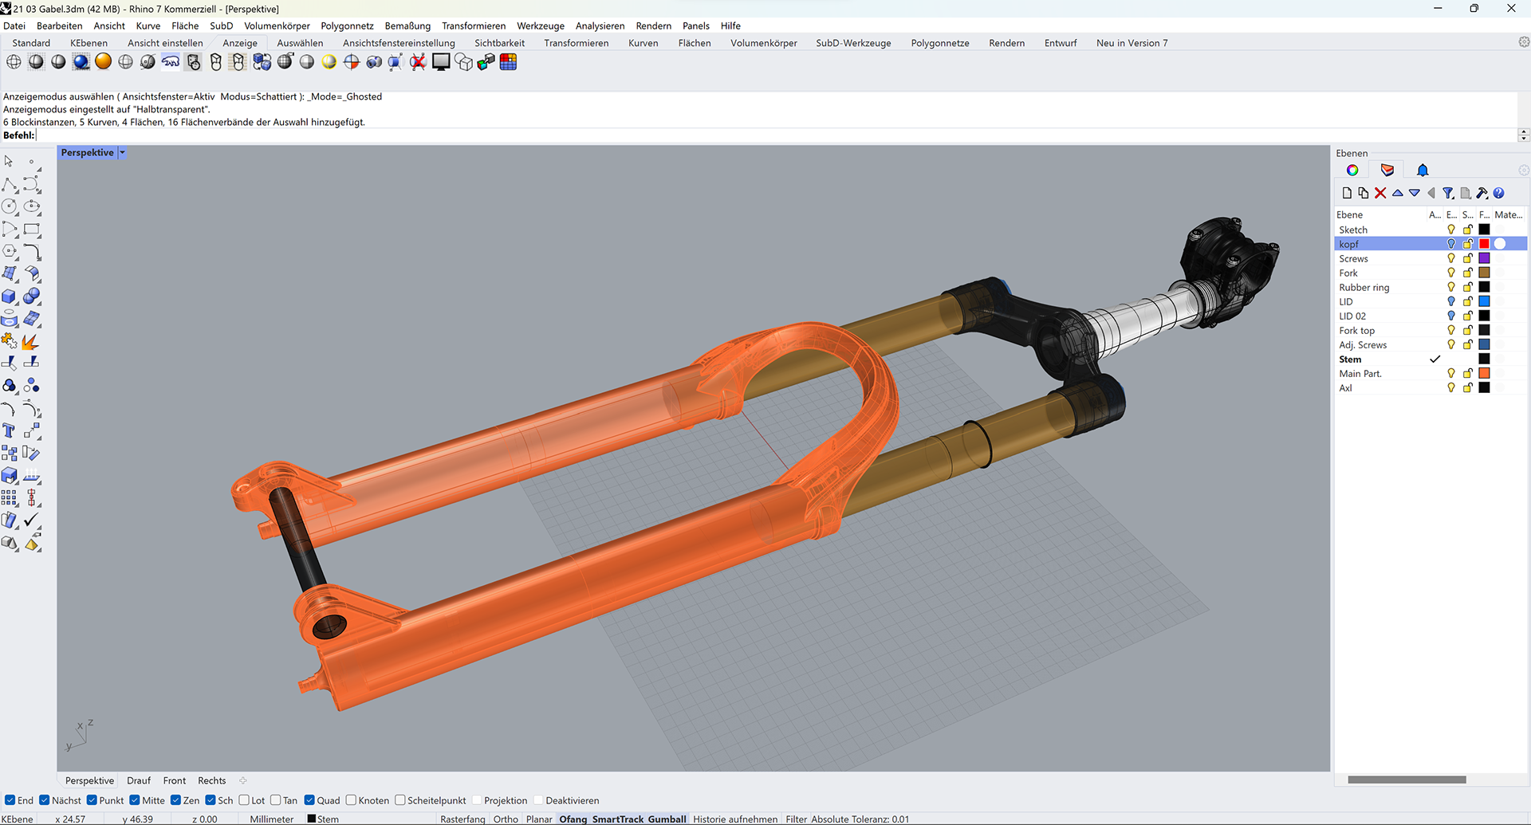Switch to the Front viewport tab
The height and width of the screenshot is (825, 1531).
point(174,780)
